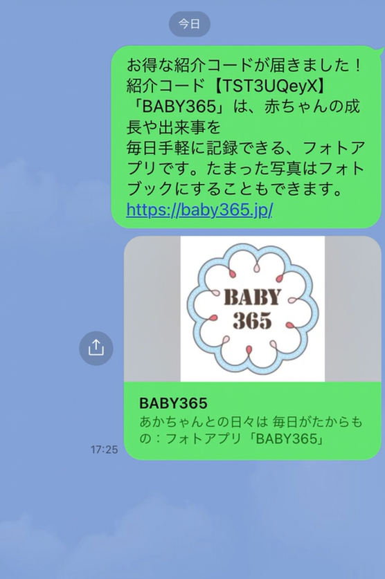
Task: Tap the share icon beside the link preview
Action: click(96, 348)
